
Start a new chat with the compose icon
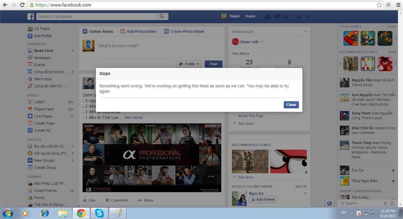pyautogui.click(x=392, y=203)
